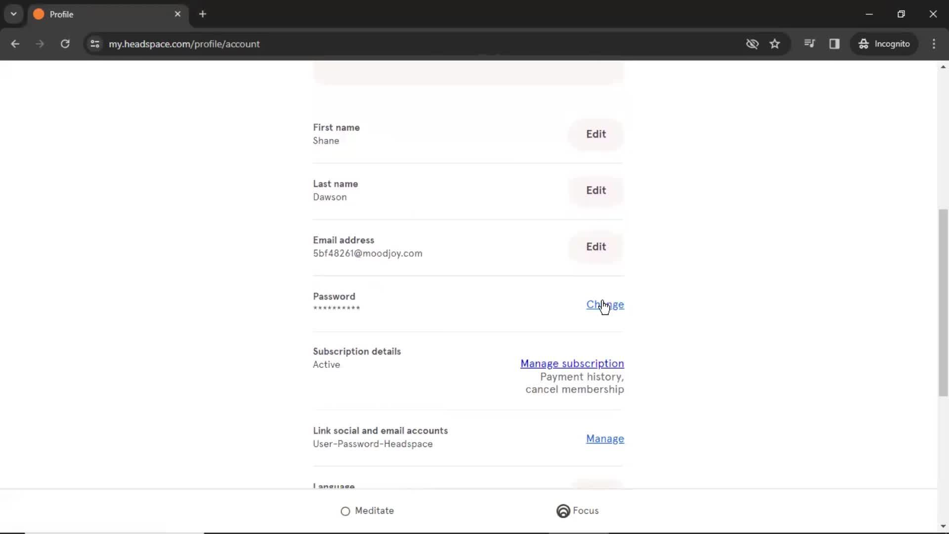Open the Incognito profile indicator
This screenshot has width=949, height=534.
tap(884, 44)
